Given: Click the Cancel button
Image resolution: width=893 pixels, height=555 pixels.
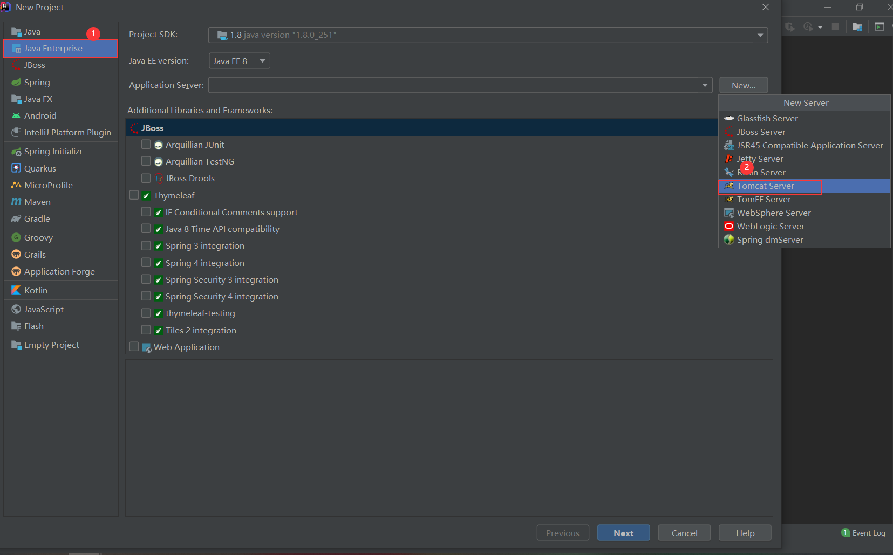Looking at the screenshot, I should point(684,533).
